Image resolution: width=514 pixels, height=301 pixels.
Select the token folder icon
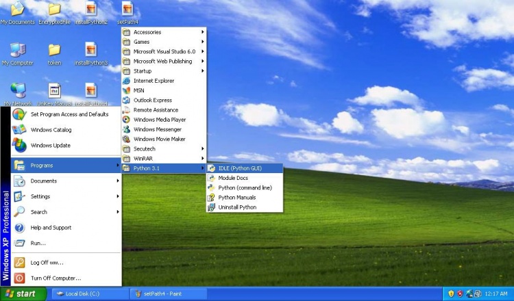pos(54,54)
